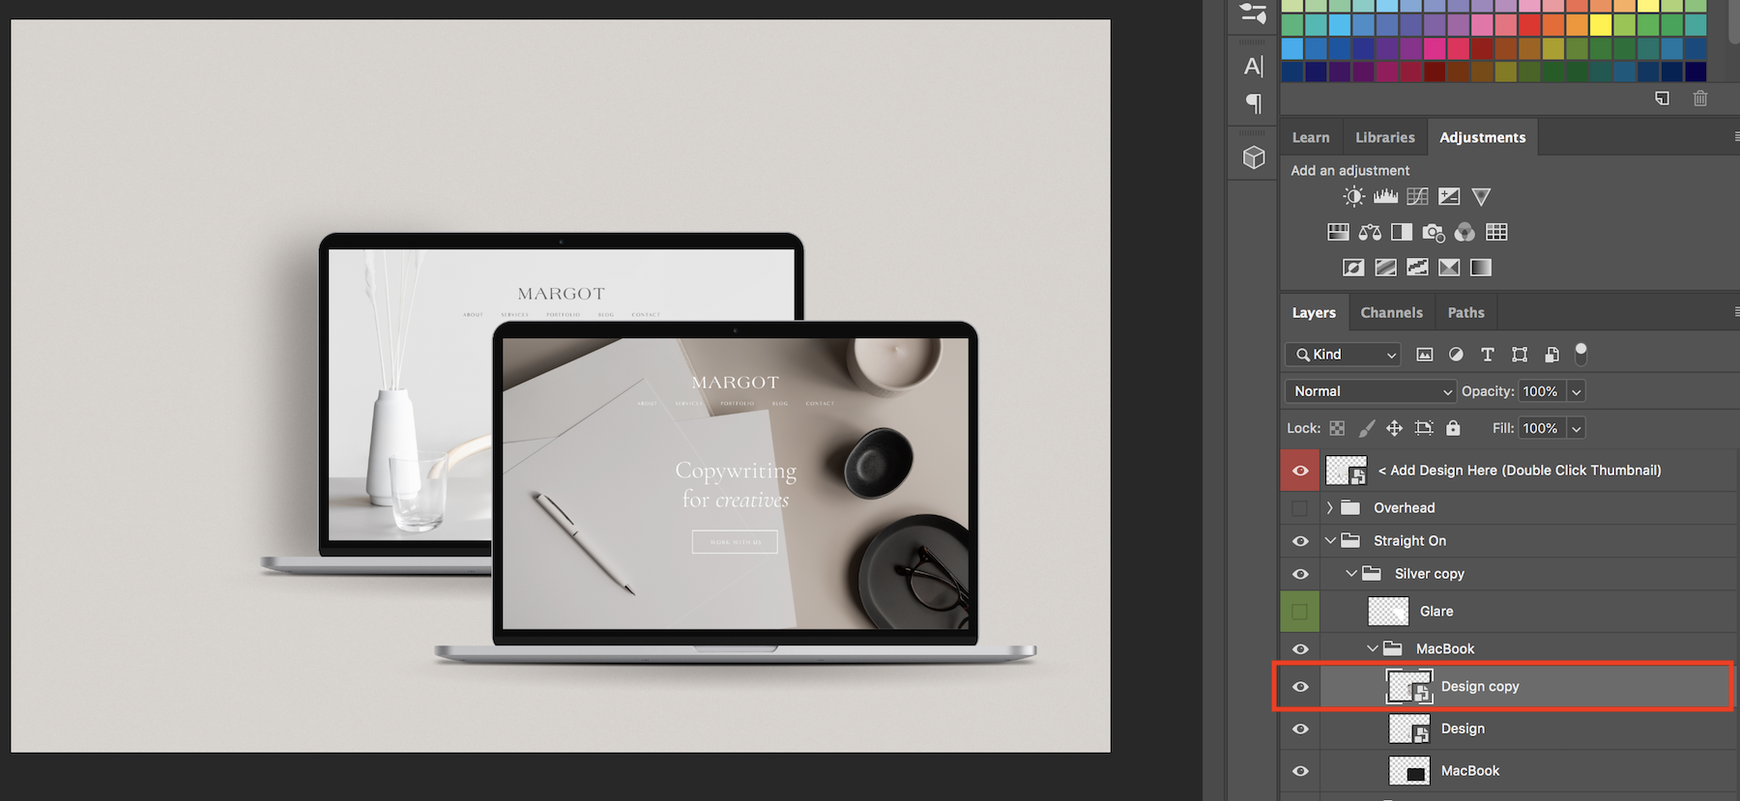Open the 3D panel cube icon
Image resolution: width=1740 pixels, height=801 pixels.
click(x=1254, y=157)
